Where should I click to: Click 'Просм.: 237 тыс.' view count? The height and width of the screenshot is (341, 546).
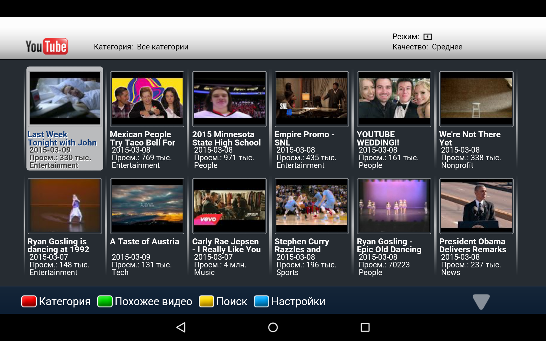471,265
